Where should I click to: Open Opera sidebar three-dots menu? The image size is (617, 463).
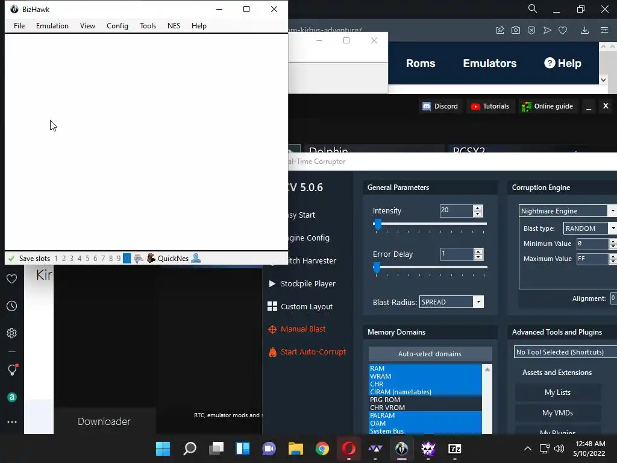point(12,422)
